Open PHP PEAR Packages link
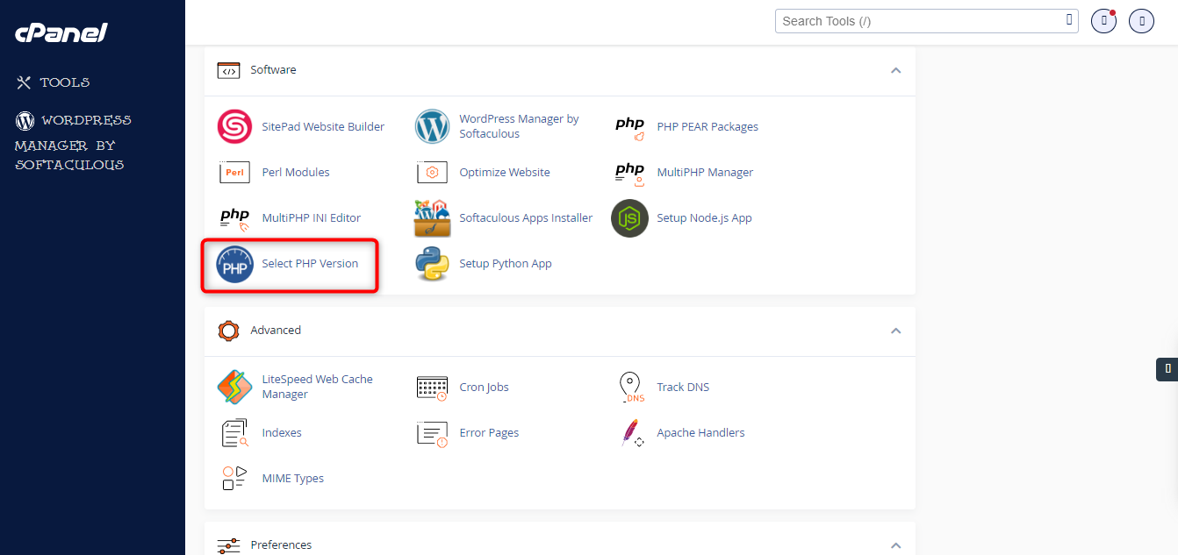Viewport: 1178px width, 555px height. pos(708,127)
